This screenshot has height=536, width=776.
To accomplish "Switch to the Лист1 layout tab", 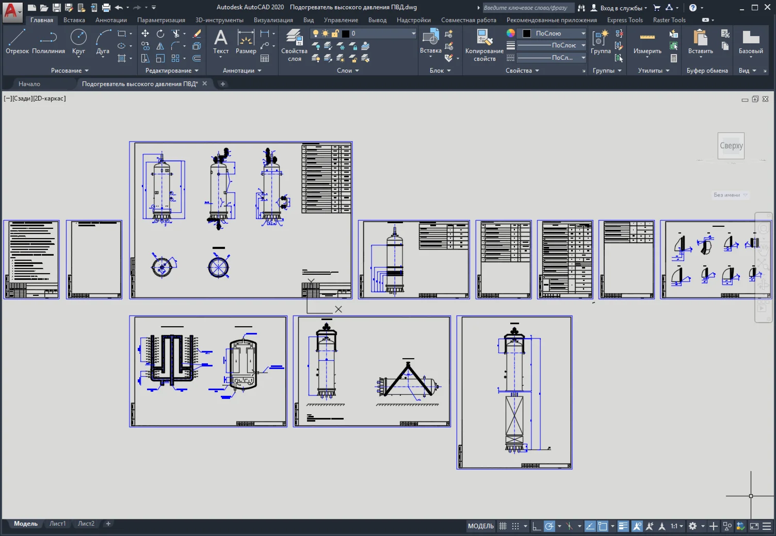I will [57, 524].
